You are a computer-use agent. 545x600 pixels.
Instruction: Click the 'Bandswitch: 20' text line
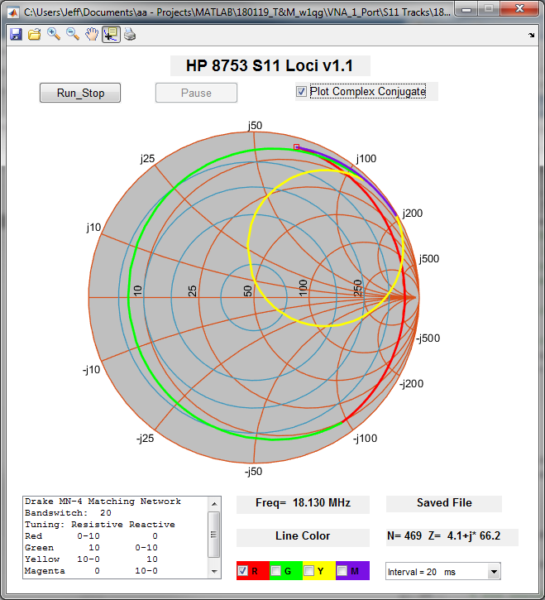tap(68, 513)
